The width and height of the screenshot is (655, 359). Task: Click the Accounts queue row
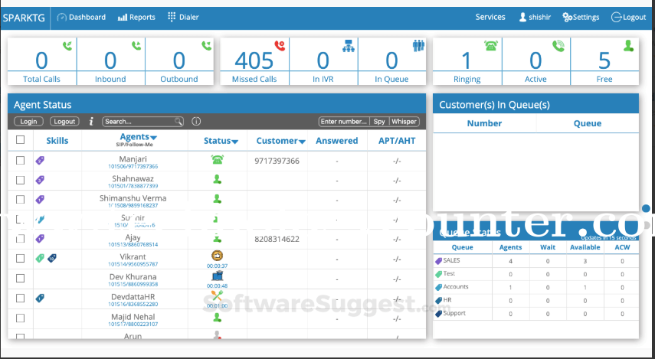click(535, 287)
